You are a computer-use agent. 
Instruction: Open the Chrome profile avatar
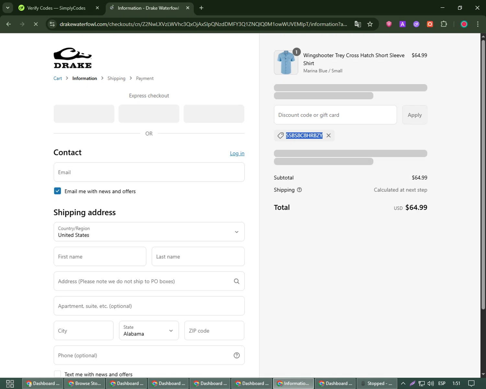[x=464, y=24]
